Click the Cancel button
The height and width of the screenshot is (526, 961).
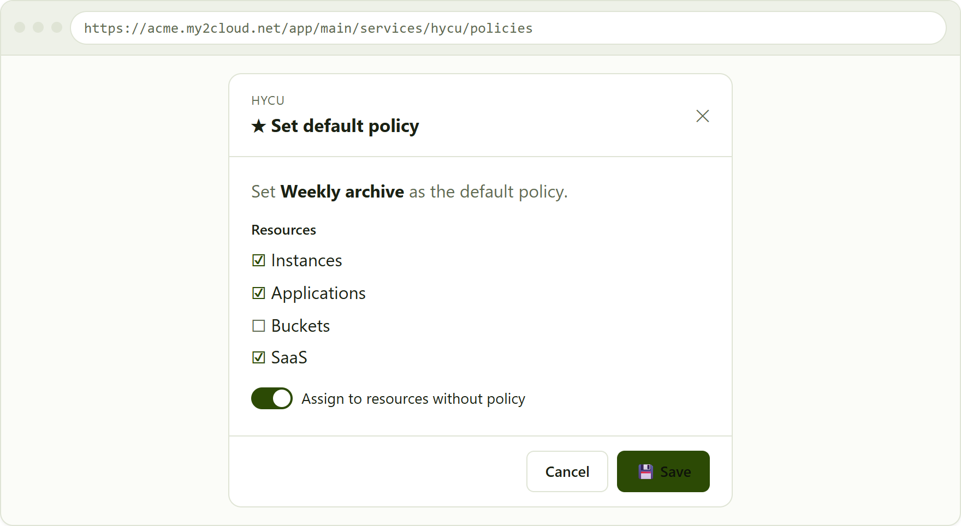pos(567,471)
